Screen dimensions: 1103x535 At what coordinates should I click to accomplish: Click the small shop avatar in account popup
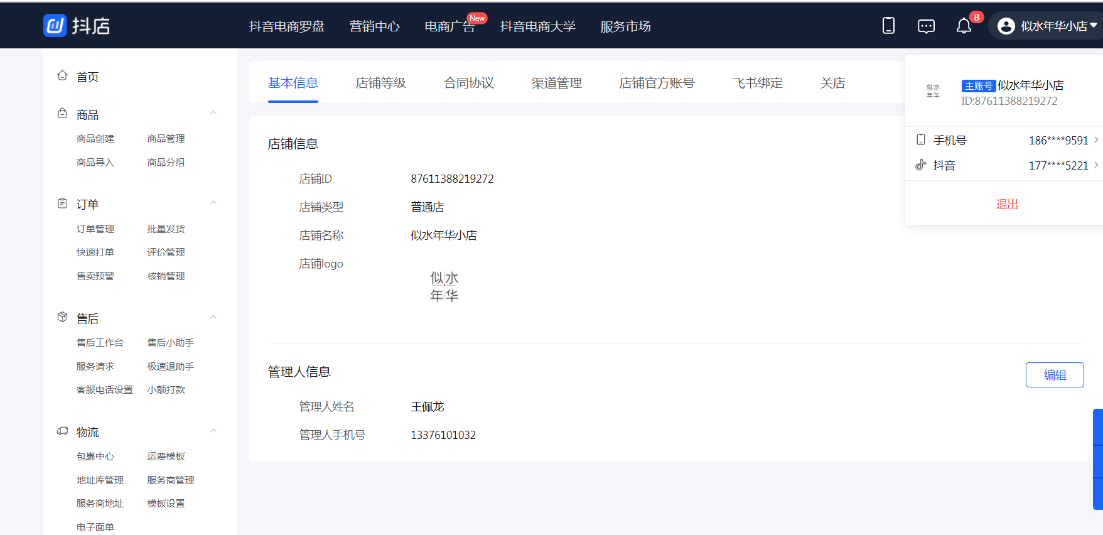tap(933, 91)
